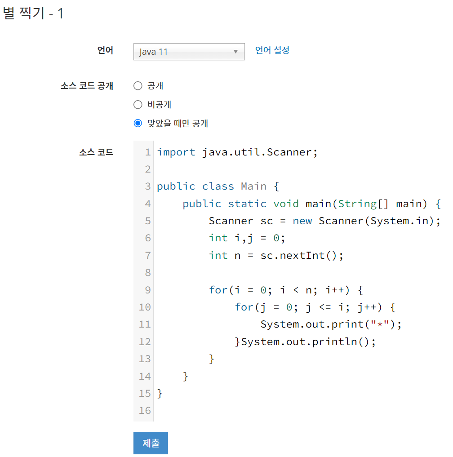453x457 pixels.
Task: Click the closing brace on line 14
Action: [x=186, y=376]
